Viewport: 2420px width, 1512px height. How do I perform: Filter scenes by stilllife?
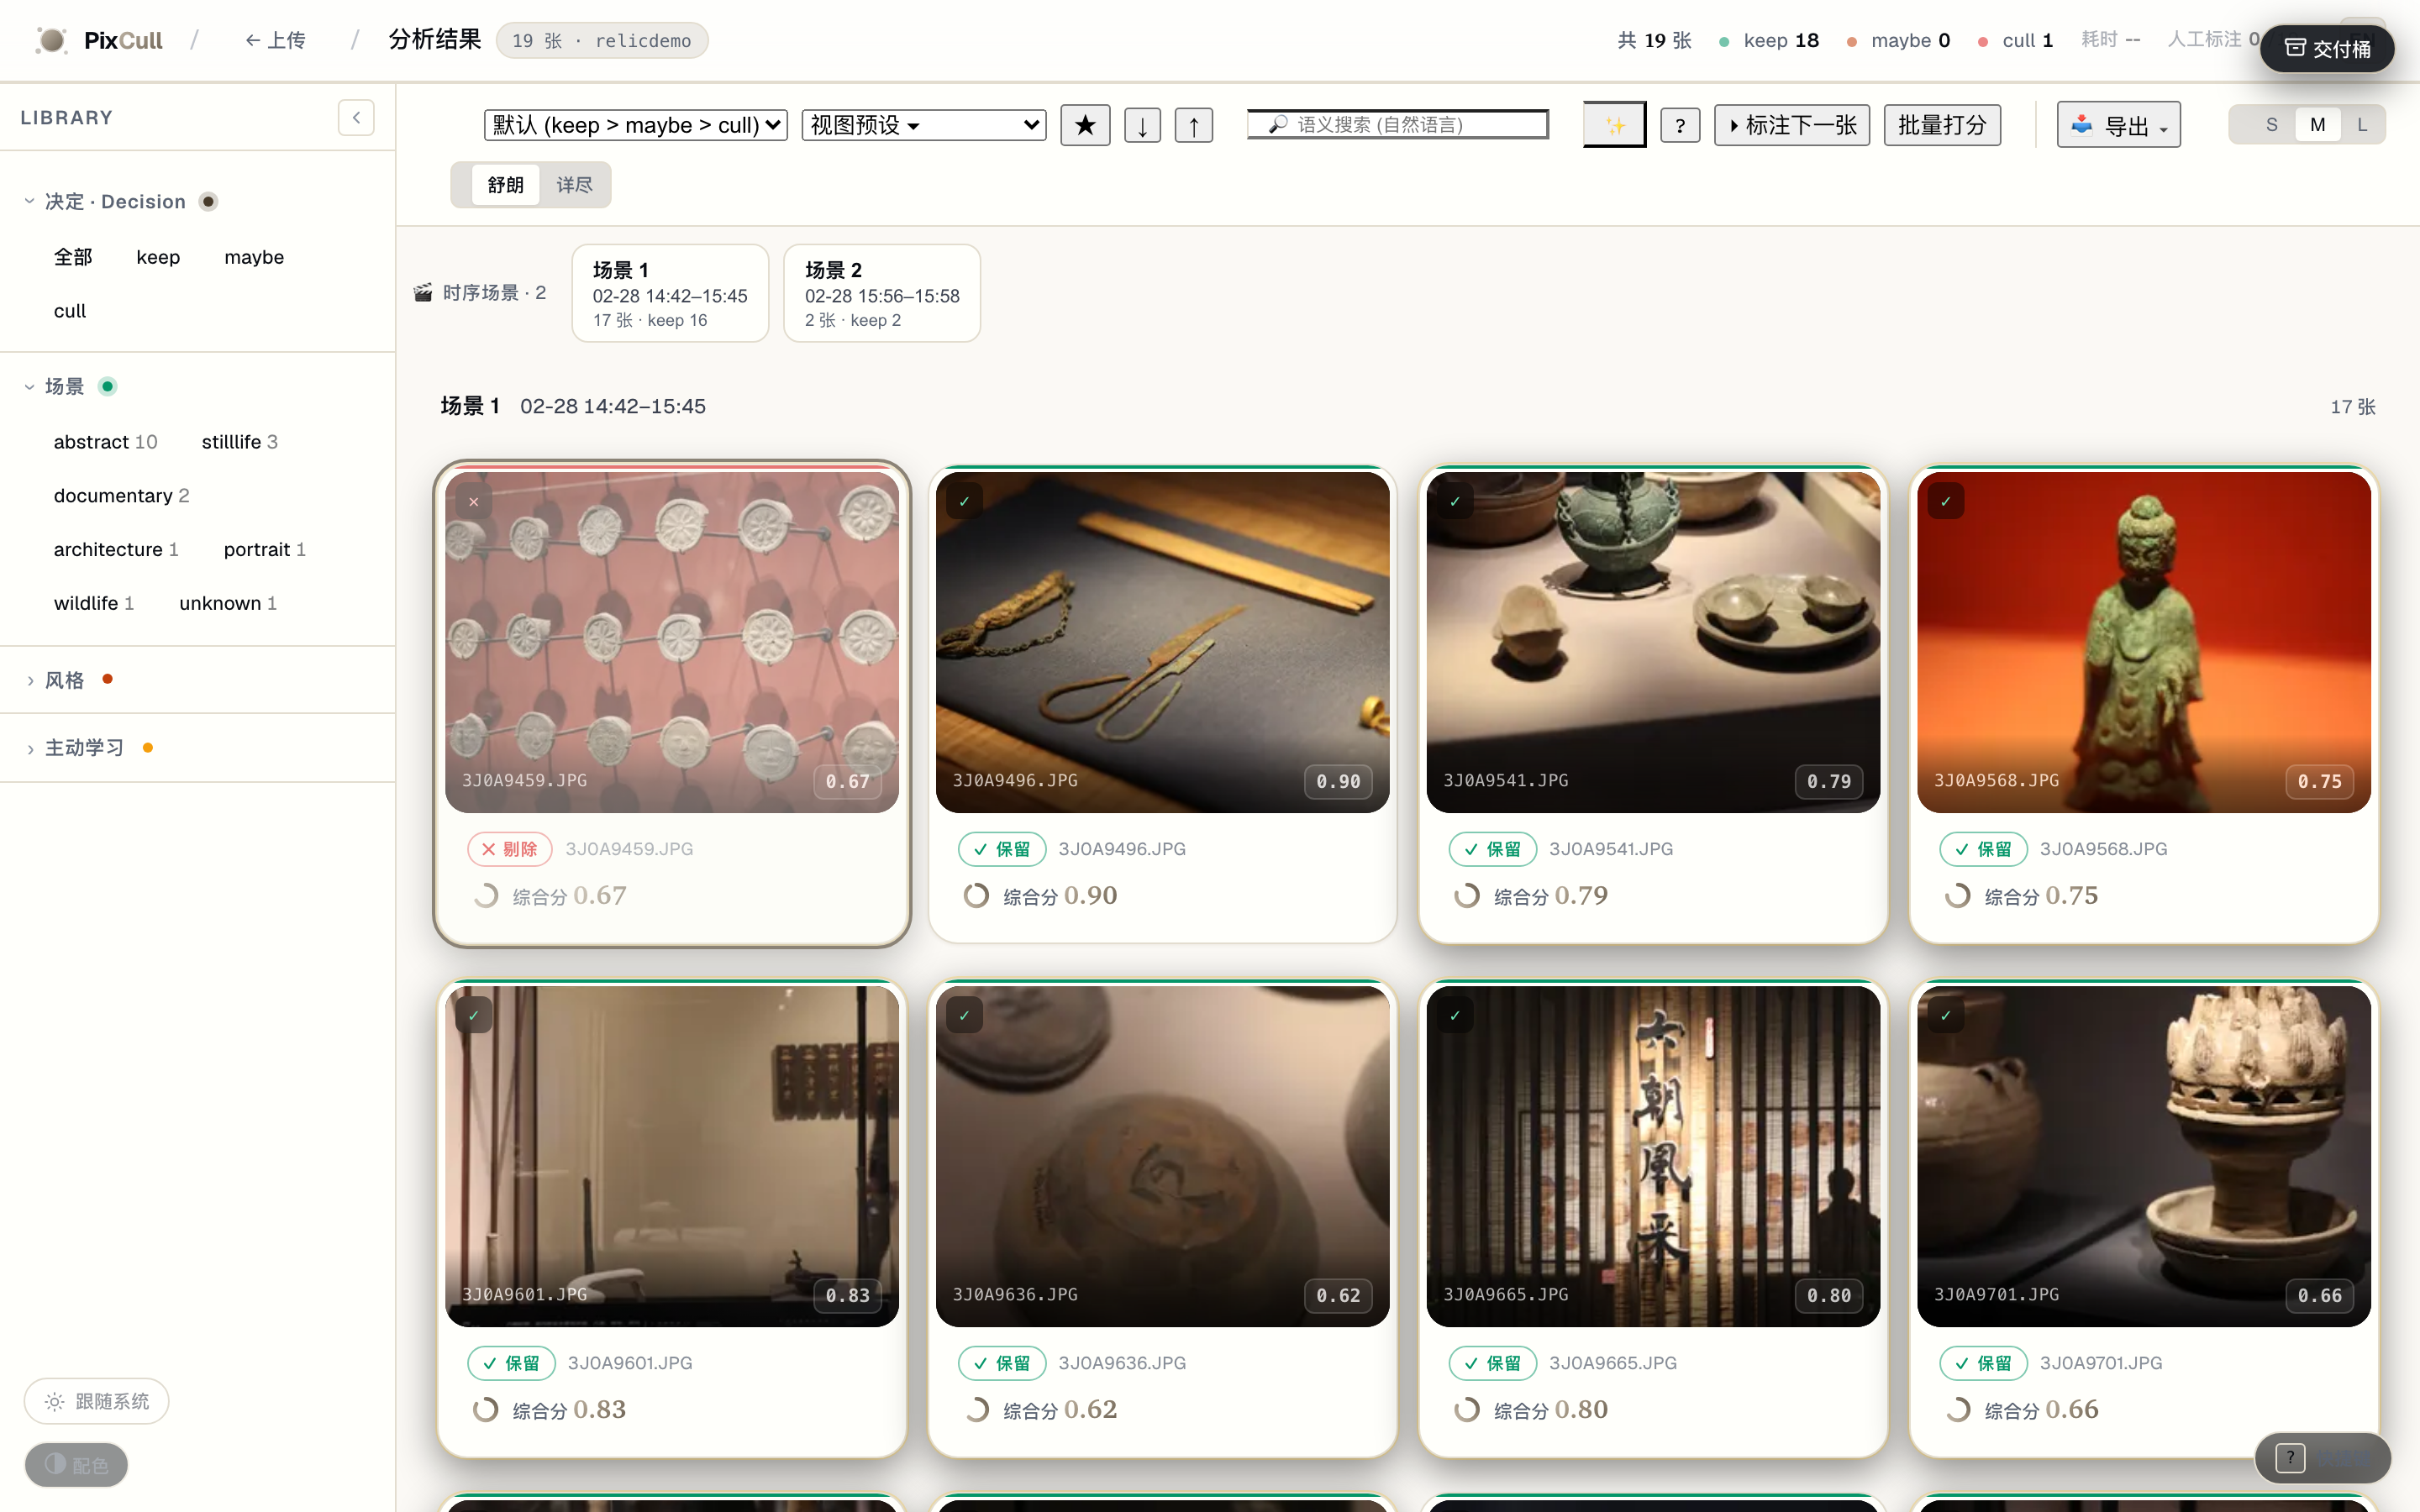pyautogui.click(x=240, y=442)
